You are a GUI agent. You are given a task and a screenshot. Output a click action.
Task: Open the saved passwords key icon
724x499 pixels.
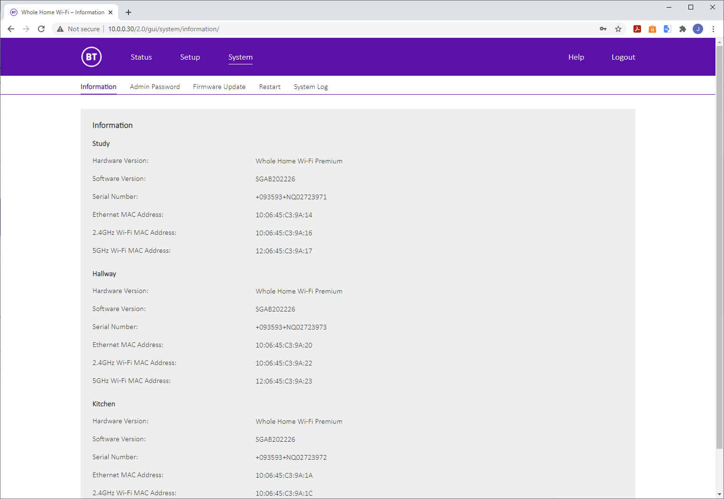pyautogui.click(x=603, y=29)
